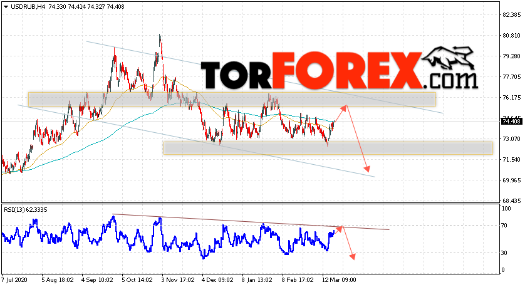Select the upper gray resistance zone rectangle
This screenshot has width=525, height=287.
(x=232, y=100)
